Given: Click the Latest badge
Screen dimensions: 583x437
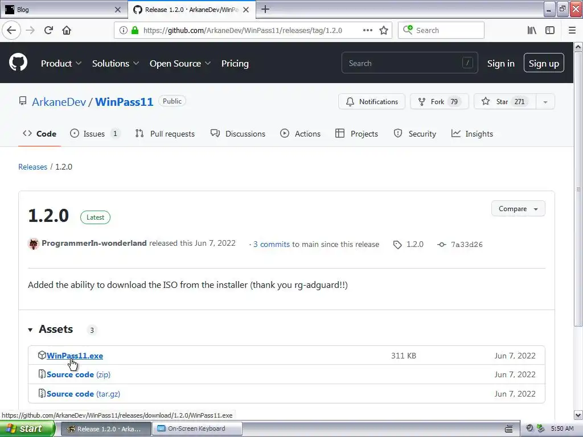Looking at the screenshot, I should pyautogui.click(x=95, y=217).
